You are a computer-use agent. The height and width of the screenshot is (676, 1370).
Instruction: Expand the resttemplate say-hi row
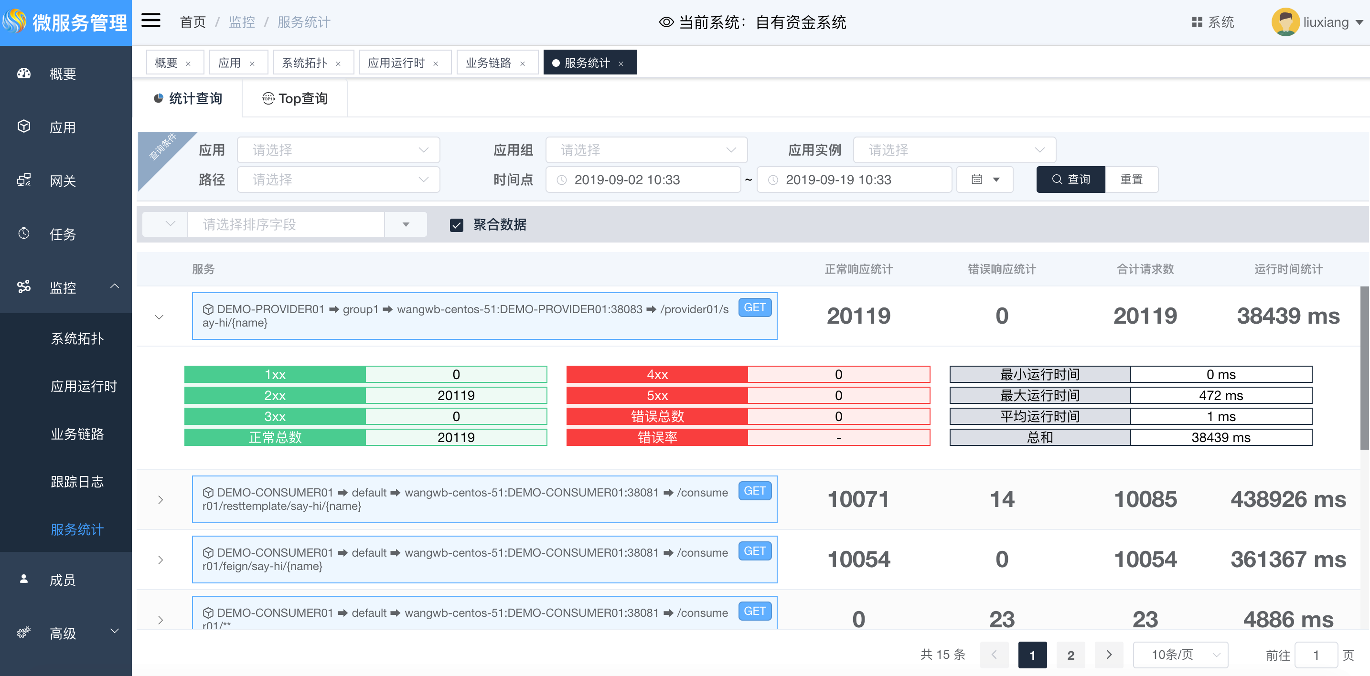160,499
